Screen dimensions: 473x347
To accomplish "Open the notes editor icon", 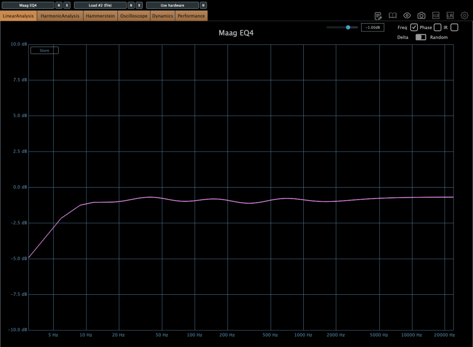I will 378,16.
